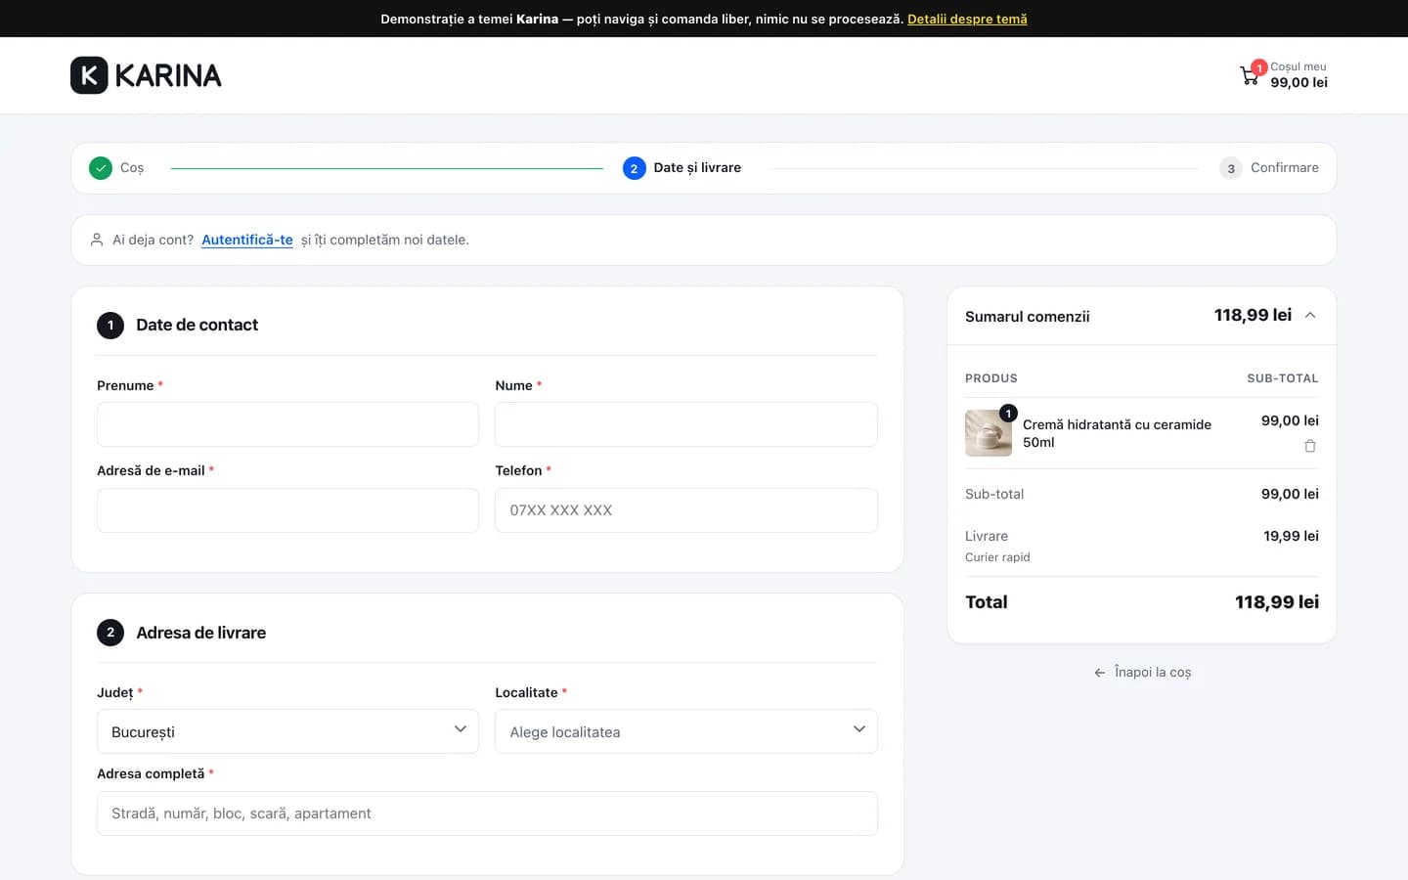This screenshot has width=1408, height=880.
Task: Click the Autentifică-te link
Action: coord(247,240)
